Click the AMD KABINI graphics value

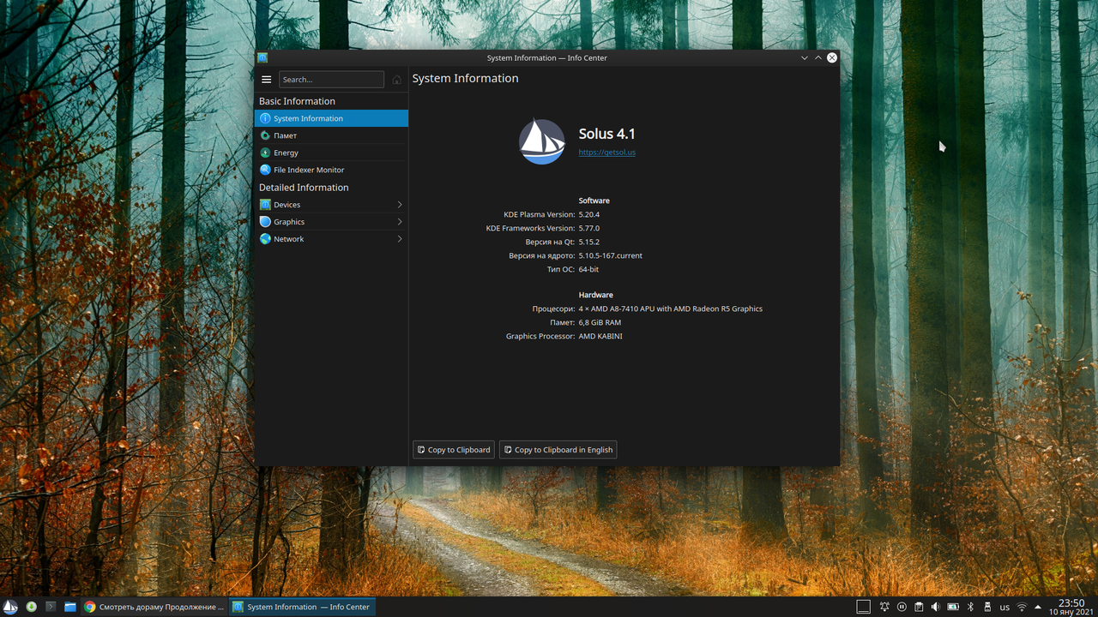click(600, 336)
